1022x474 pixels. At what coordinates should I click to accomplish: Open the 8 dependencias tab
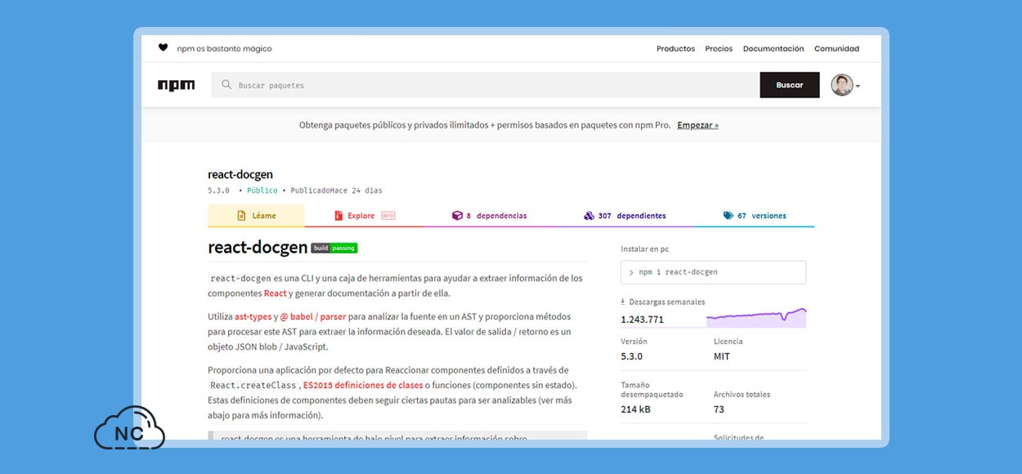coord(489,216)
